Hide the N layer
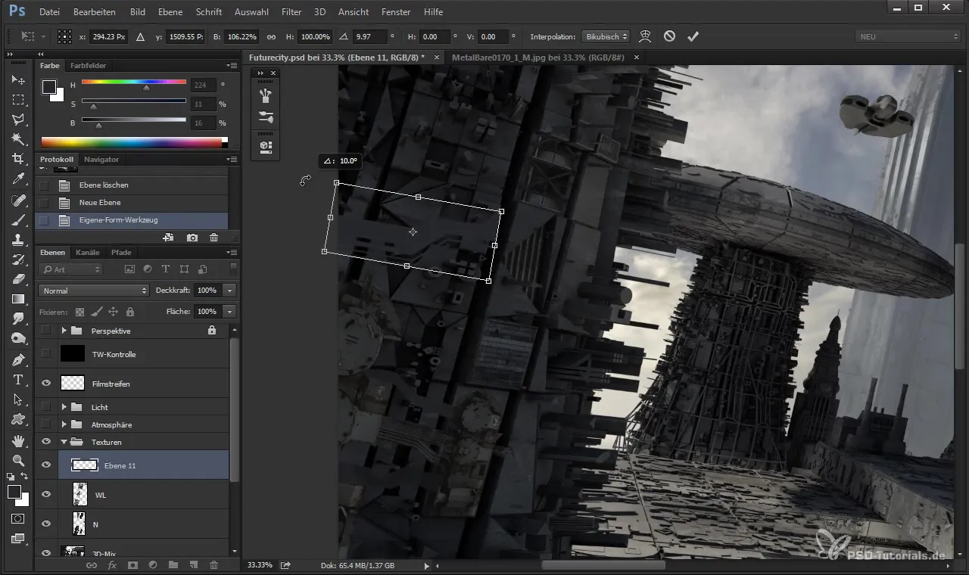Viewport: 969px width, 575px height. coord(46,524)
